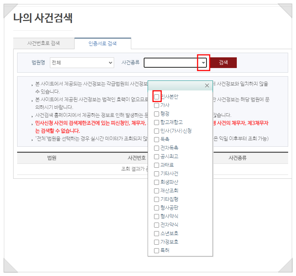Enable the 행정 checkbox

[x=157, y=114]
